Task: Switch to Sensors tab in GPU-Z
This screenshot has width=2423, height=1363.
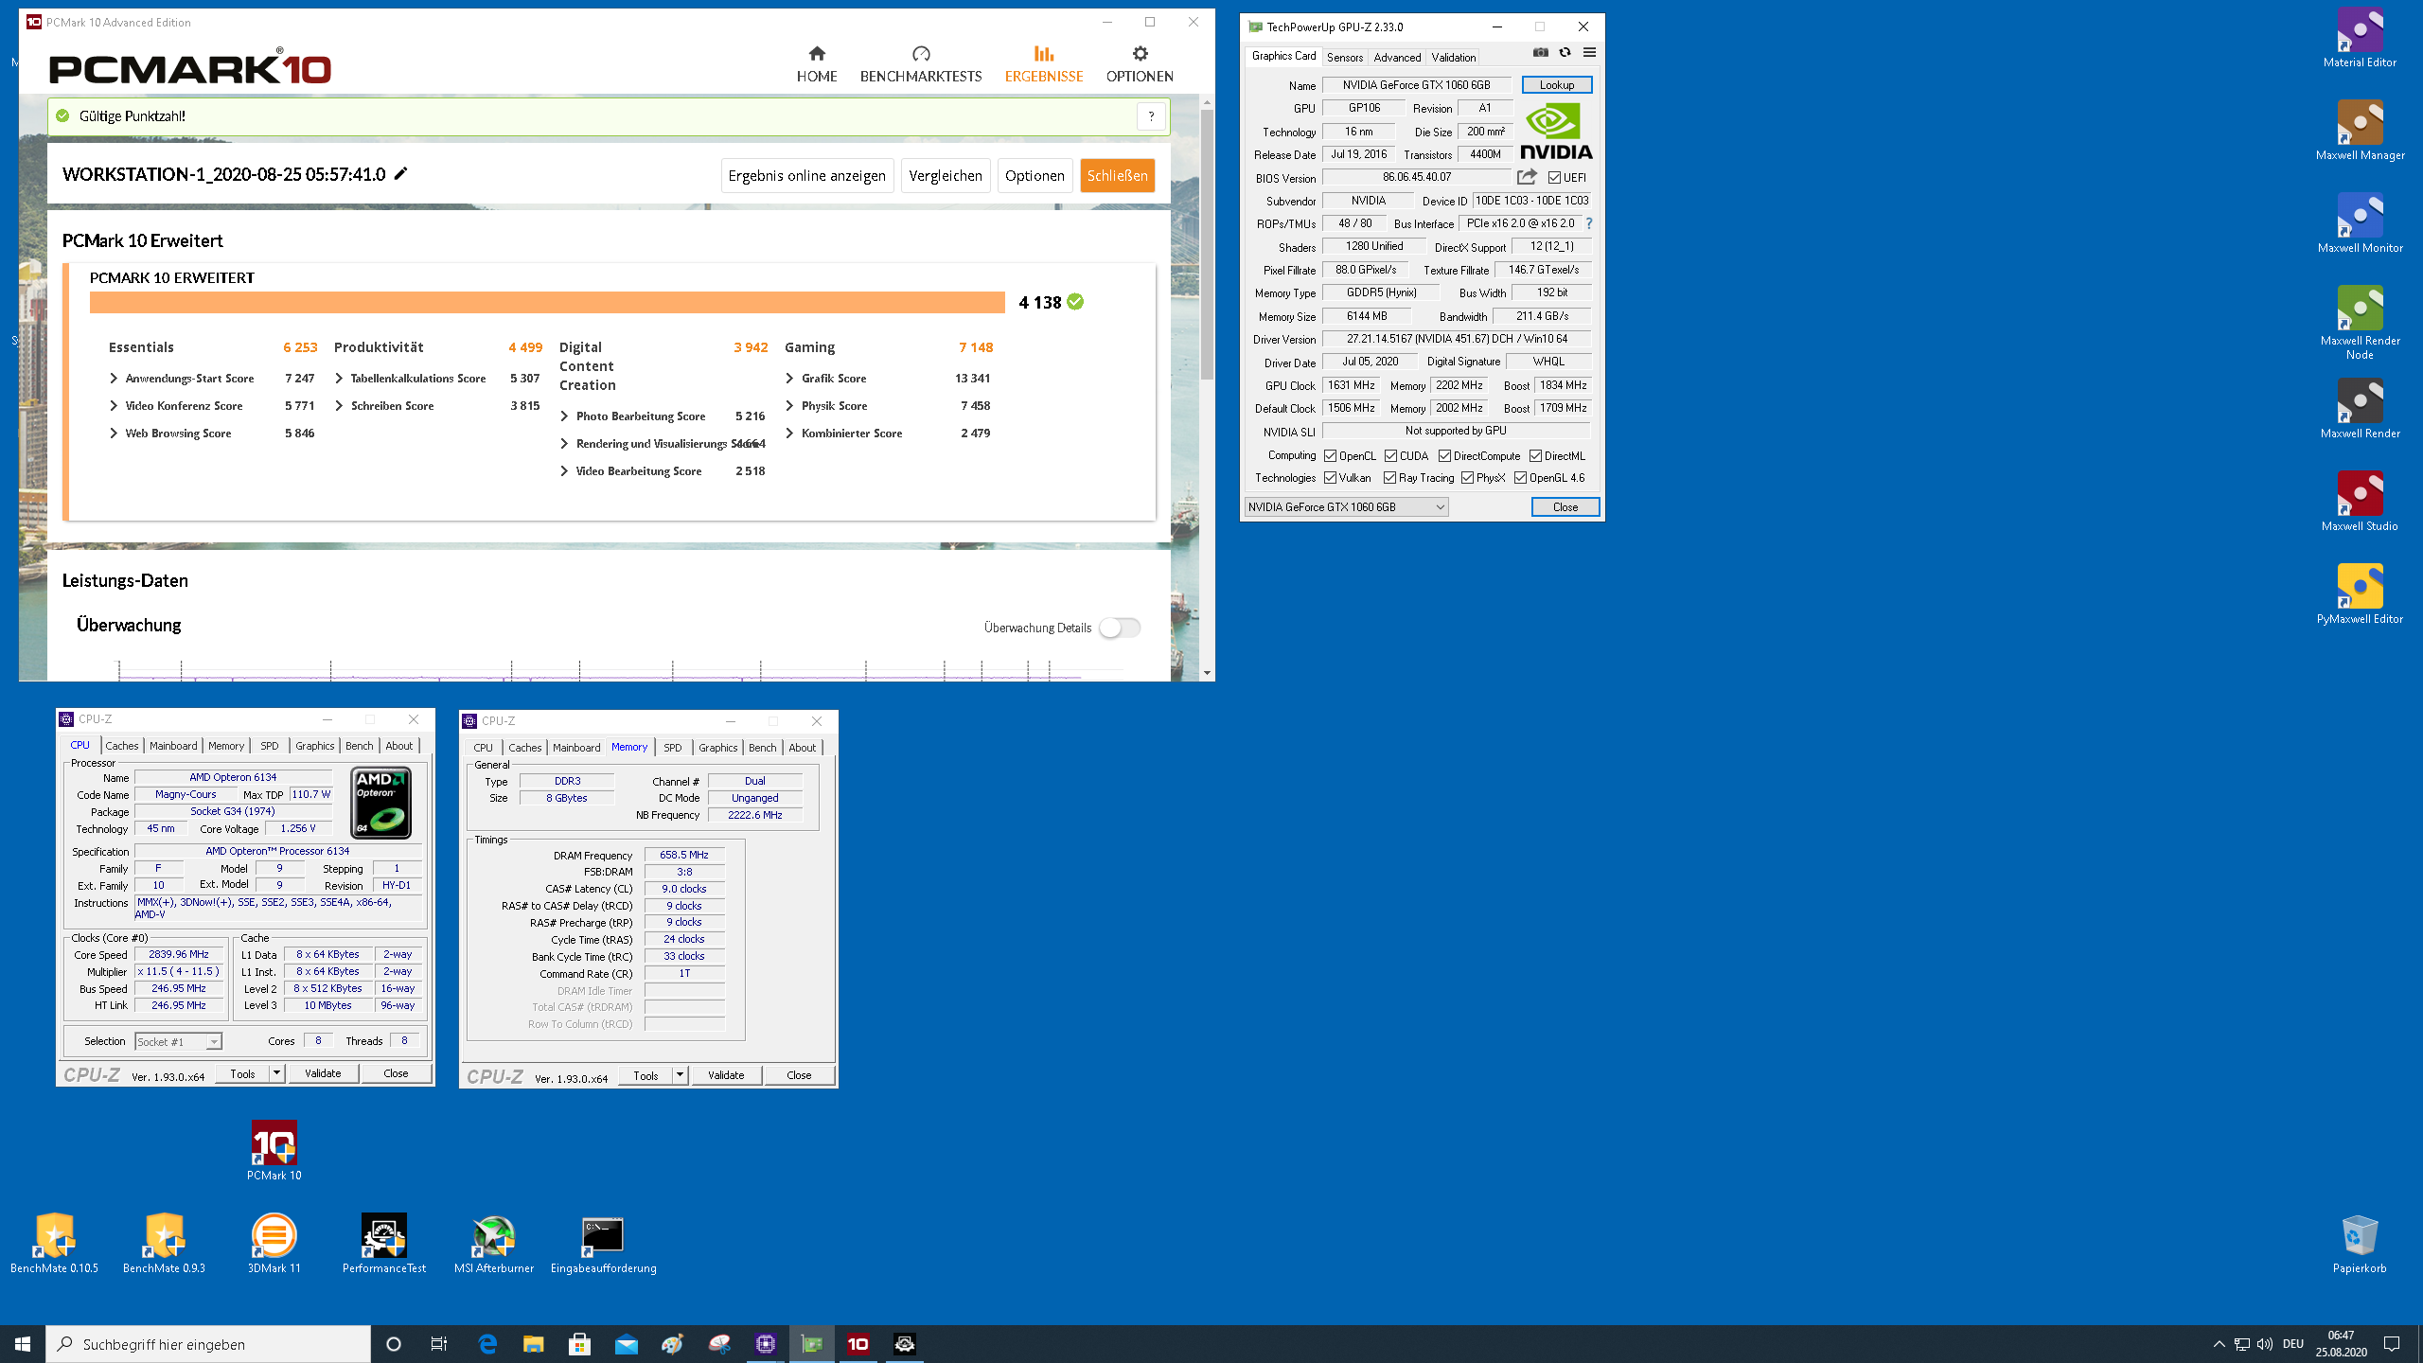Action: point(1344,57)
